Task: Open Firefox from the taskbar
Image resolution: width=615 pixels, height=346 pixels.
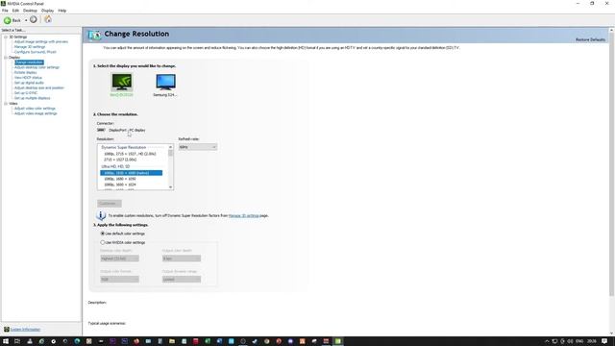Action: [136, 341]
